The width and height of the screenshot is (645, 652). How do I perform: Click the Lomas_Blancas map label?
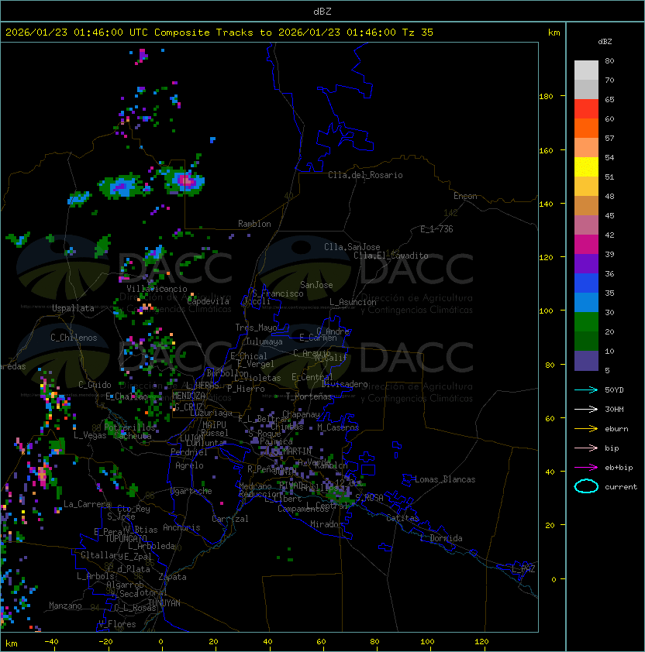[x=445, y=479]
